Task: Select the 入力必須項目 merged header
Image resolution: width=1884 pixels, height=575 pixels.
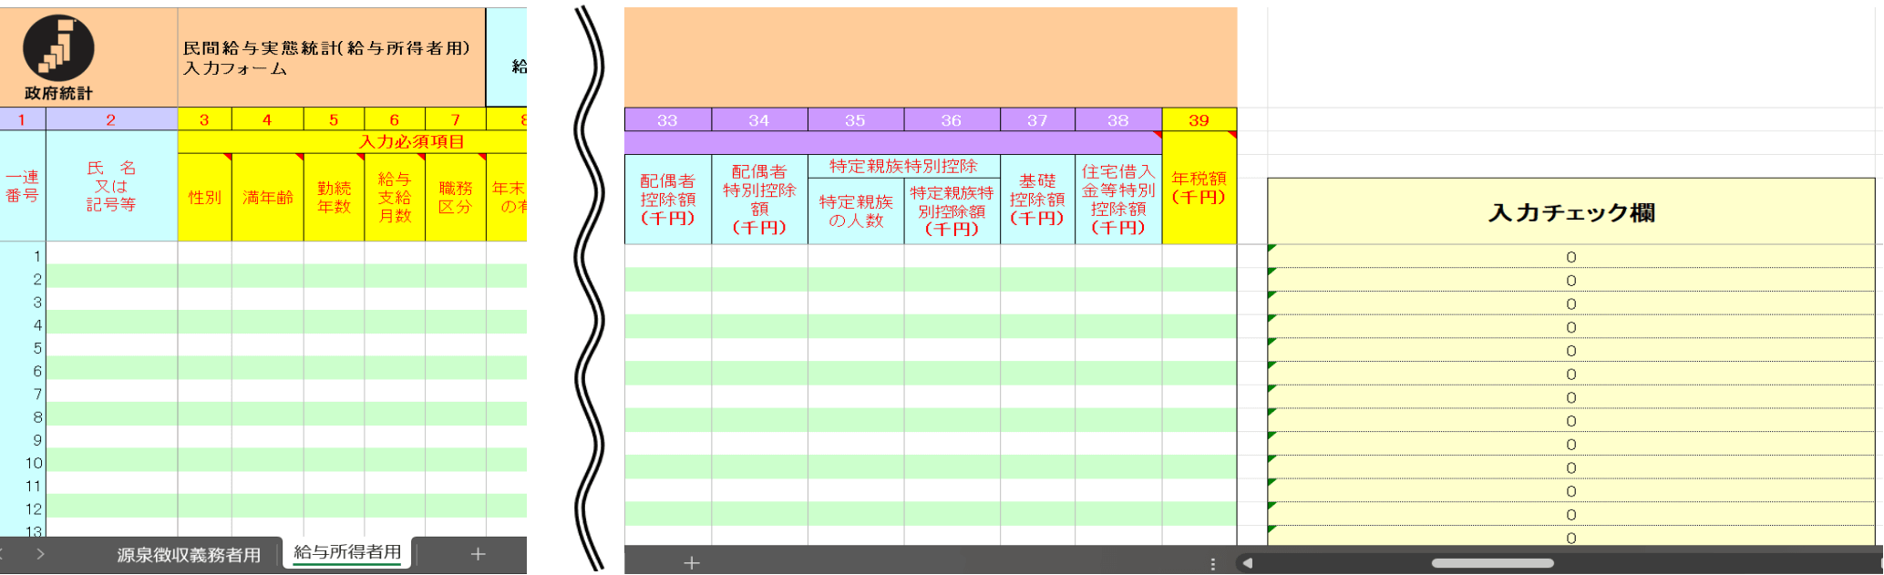Action: (x=412, y=142)
